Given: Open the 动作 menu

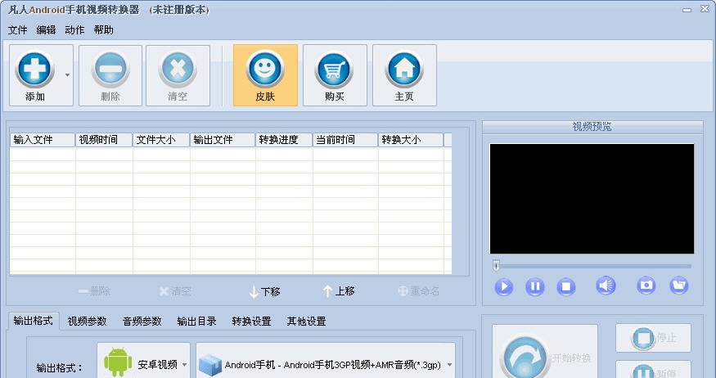Looking at the screenshot, I should [74, 30].
